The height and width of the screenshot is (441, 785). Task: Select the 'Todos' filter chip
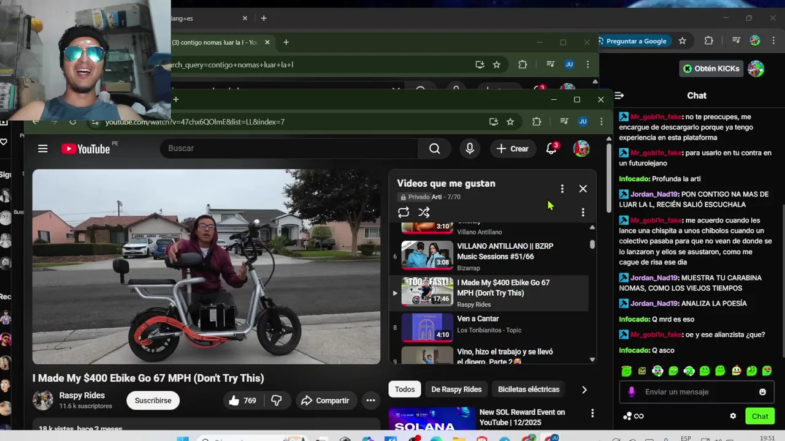pos(405,390)
